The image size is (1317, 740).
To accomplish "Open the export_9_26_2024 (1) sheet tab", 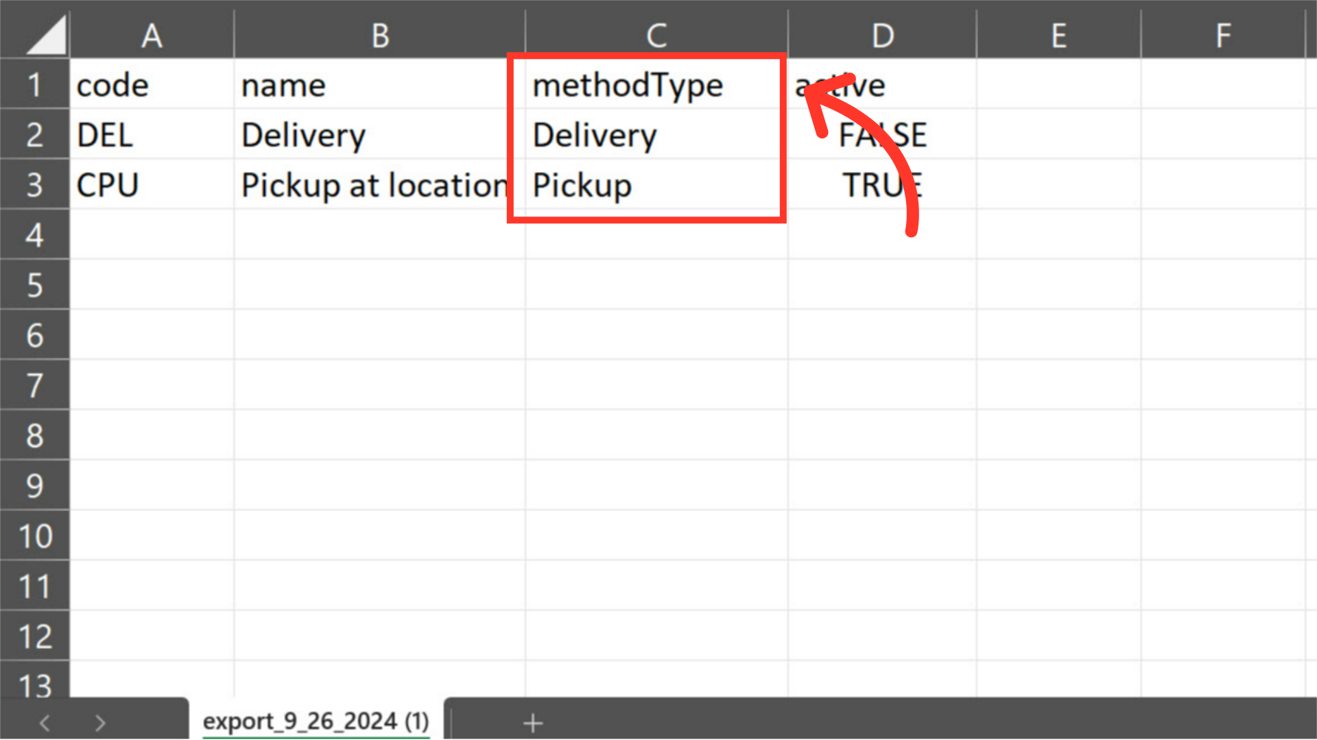I will point(316,721).
